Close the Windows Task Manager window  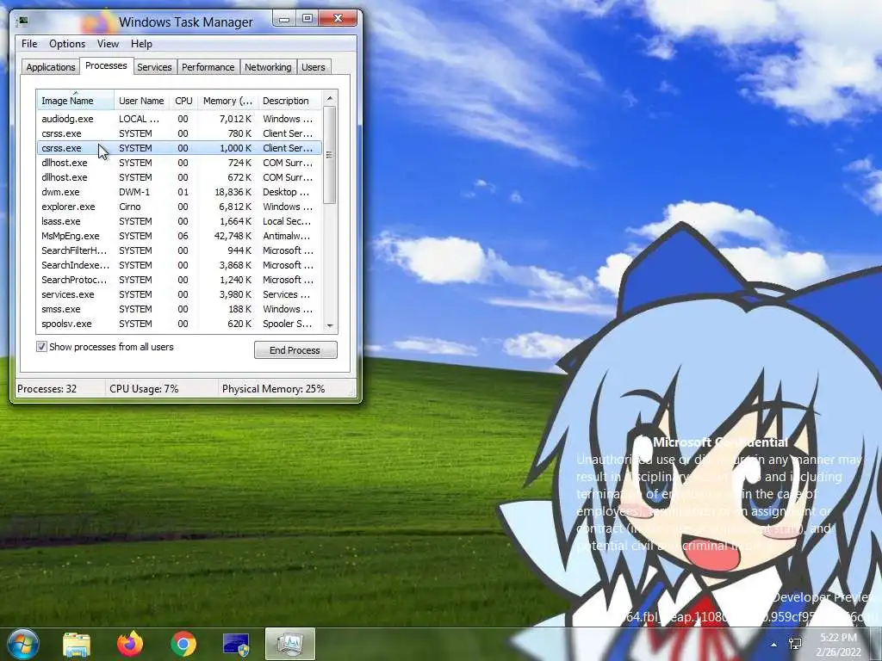pyautogui.click(x=338, y=19)
